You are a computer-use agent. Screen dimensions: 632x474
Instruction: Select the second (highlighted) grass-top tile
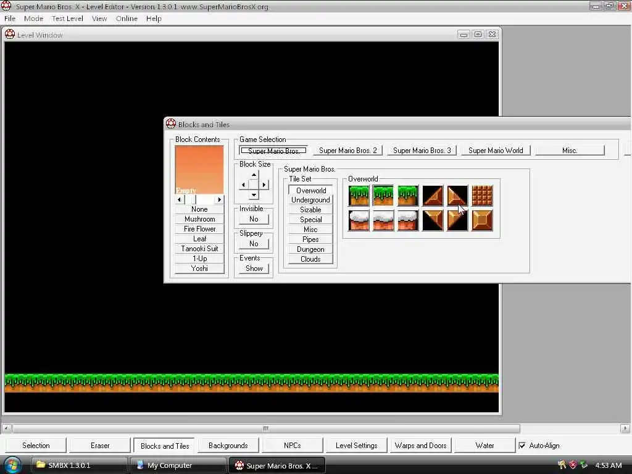[x=383, y=196]
